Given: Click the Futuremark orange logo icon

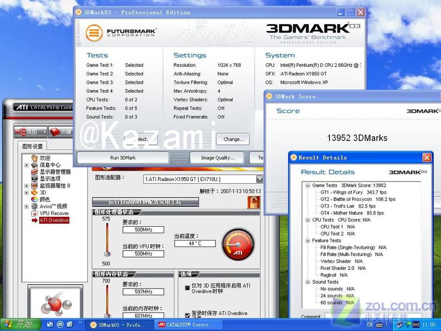Looking at the screenshot, I should click(x=94, y=33).
